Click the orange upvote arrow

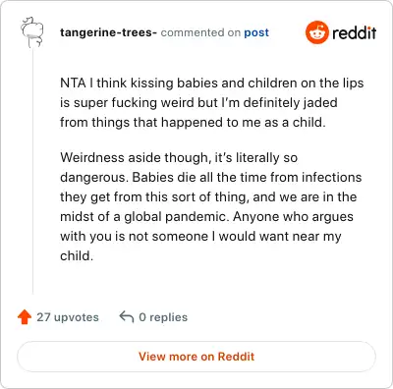[25, 317]
